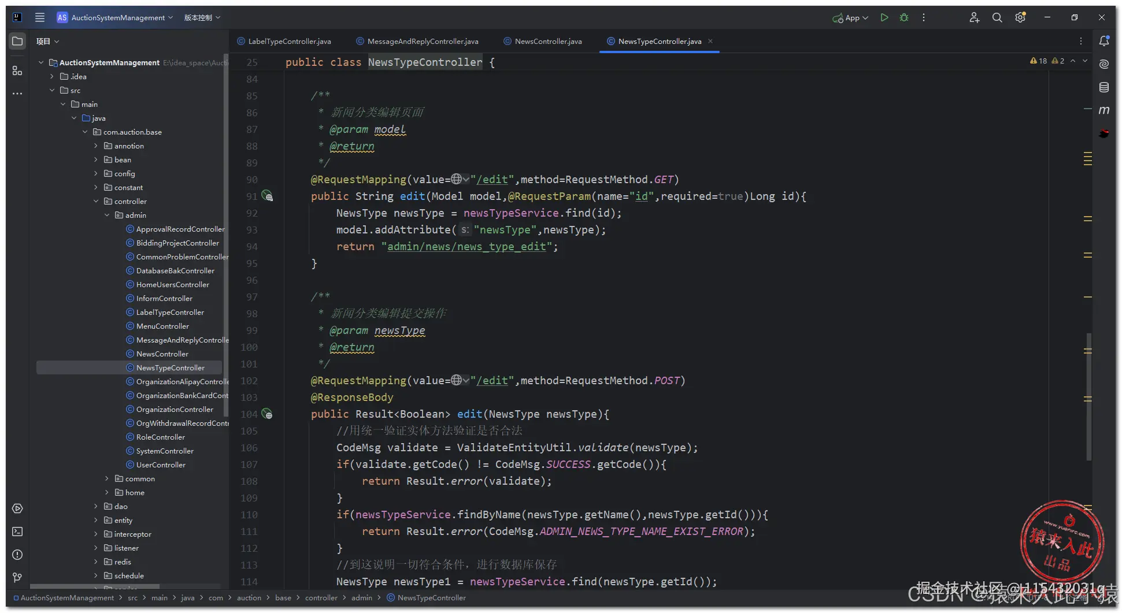Viewport: 1122px width, 613px height.
Task: Select DatabaseBakController class file
Action: tap(175, 270)
